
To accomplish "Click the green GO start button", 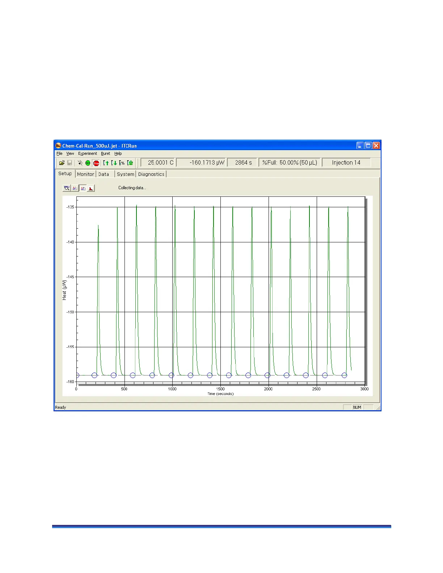I will pos(88,163).
